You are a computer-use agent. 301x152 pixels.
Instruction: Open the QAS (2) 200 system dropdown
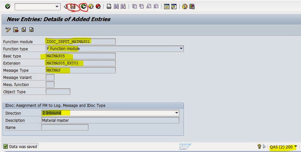pyautogui.click(x=295, y=146)
